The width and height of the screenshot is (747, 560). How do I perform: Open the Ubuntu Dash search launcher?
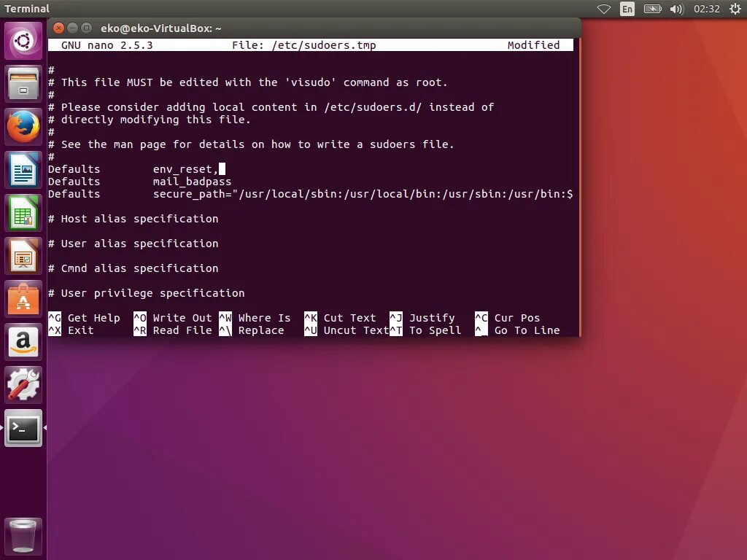tap(23, 41)
